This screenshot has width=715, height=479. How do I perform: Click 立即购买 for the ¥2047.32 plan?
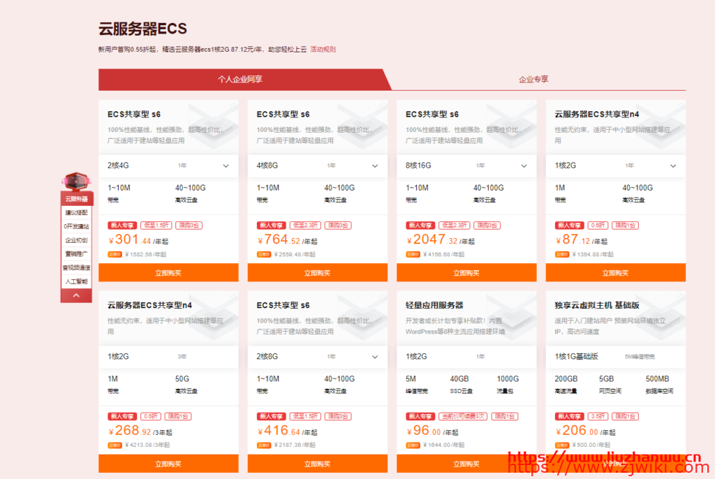point(466,273)
